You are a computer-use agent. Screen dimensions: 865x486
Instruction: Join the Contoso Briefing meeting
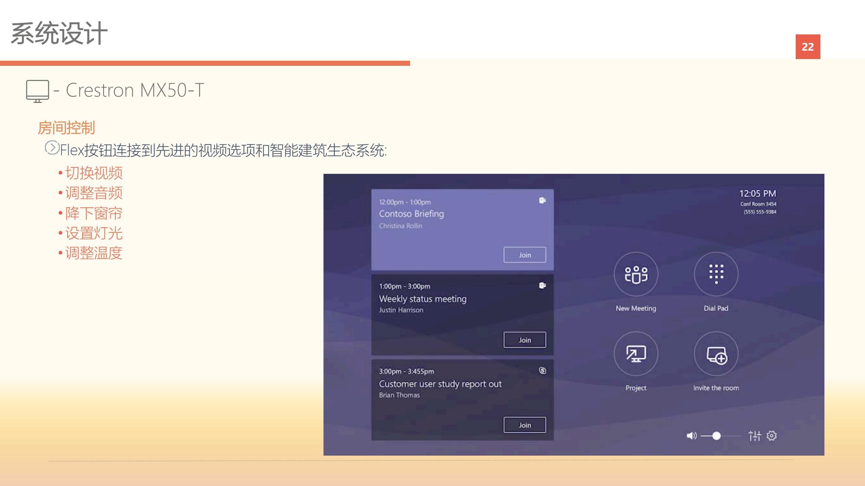(525, 255)
